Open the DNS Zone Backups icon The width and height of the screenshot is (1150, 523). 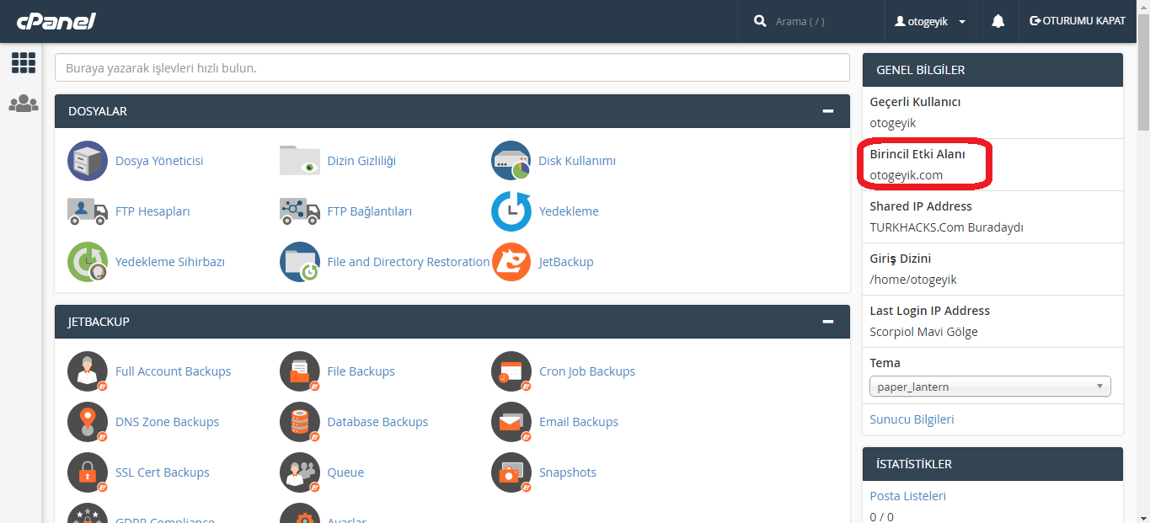tap(88, 422)
